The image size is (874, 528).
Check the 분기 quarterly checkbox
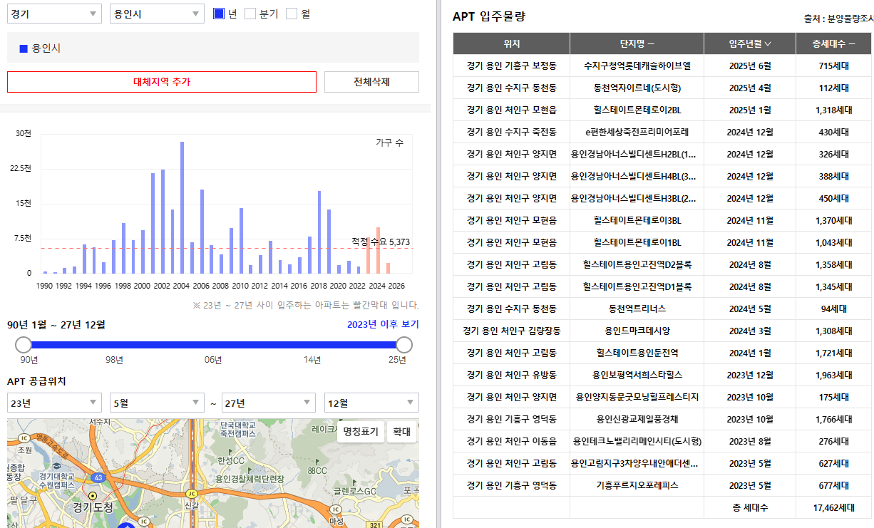pyautogui.click(x=250, y=14)
